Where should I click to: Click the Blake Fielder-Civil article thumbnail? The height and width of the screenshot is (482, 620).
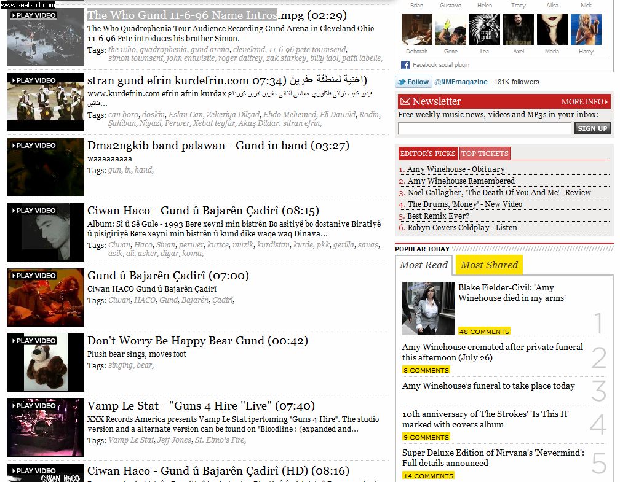click(x=428, y=308)
